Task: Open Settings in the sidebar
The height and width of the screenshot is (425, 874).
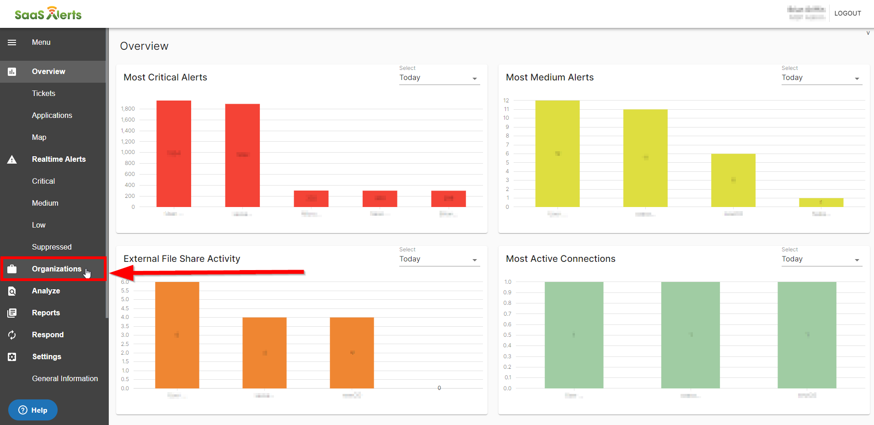Action: pyautogui.click(x=53, y=357)
